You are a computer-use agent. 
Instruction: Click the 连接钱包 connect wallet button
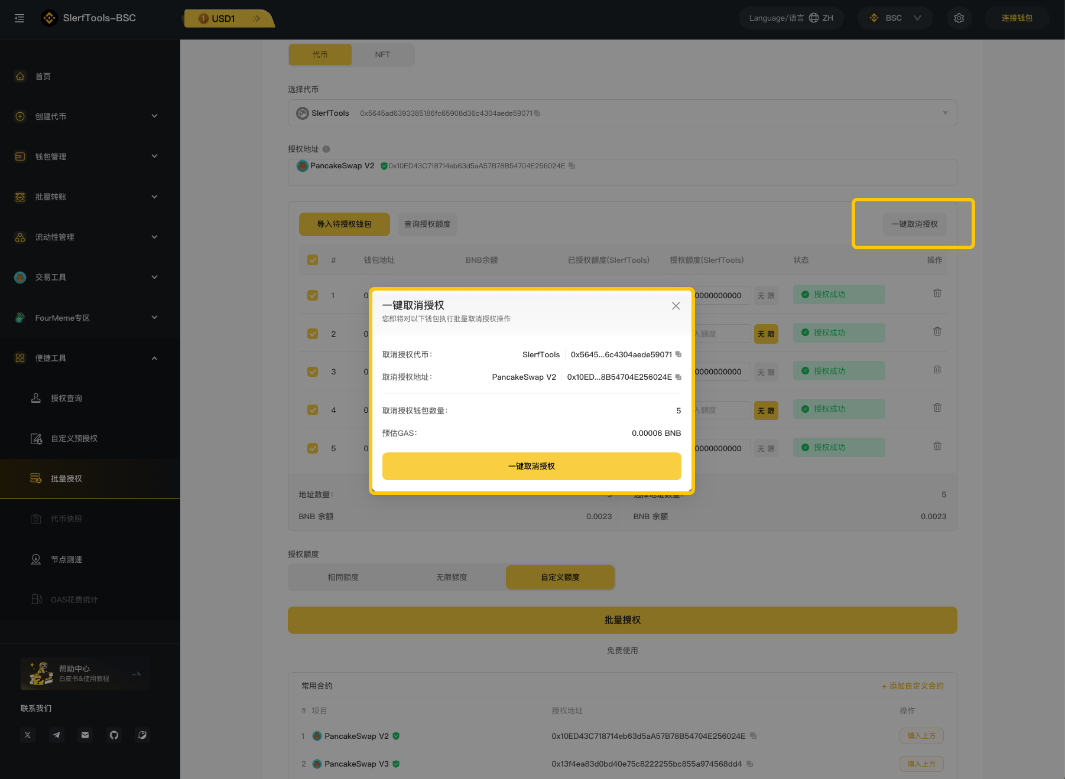point(1017,18)
